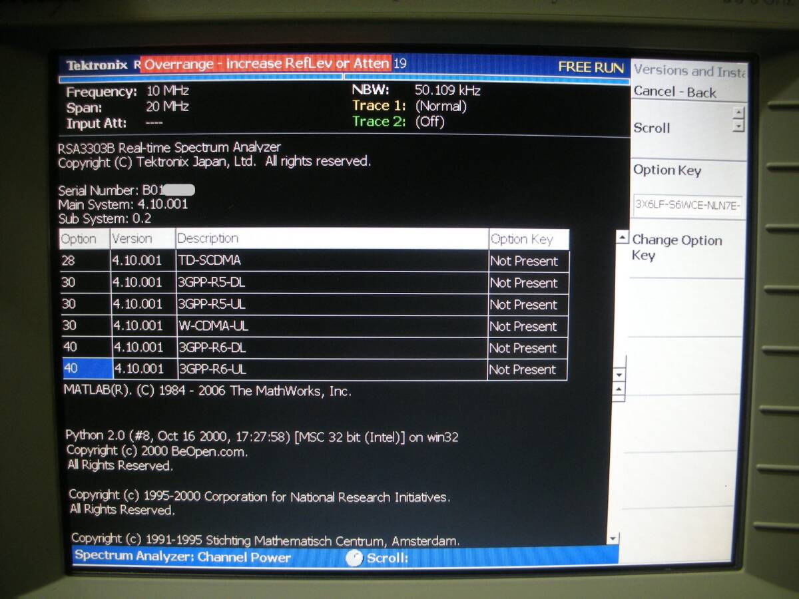Click the Trace 2 (Off) readout

398,121
